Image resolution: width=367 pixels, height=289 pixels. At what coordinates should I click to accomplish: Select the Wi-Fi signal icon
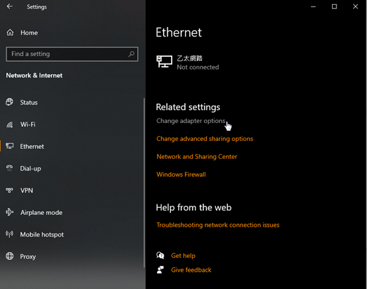click(x=9, y=124)
